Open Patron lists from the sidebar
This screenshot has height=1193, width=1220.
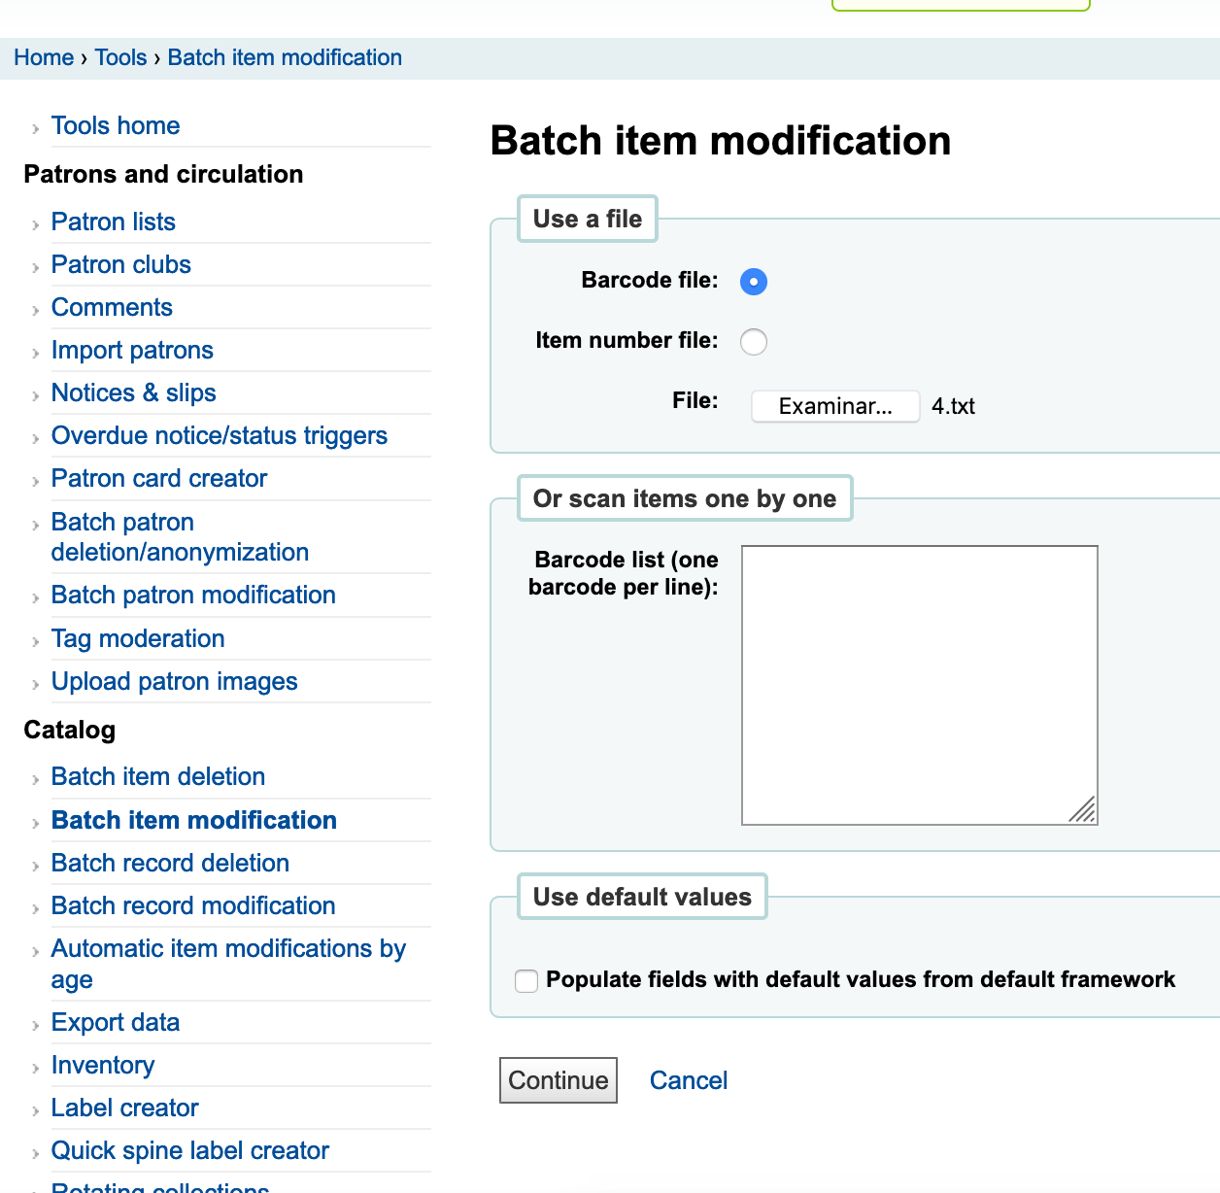[114, 222]
